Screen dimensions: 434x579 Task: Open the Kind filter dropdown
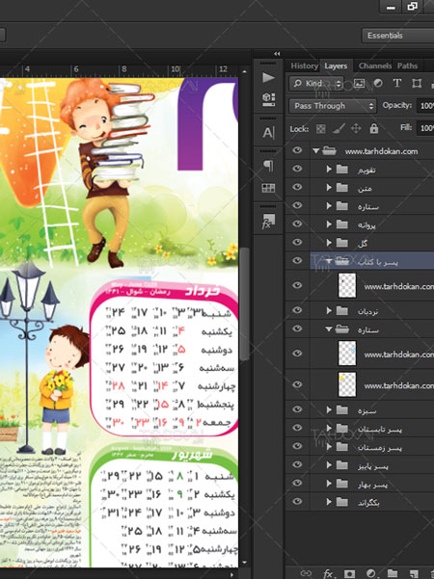pyautogui.click(x=316, y=84)
